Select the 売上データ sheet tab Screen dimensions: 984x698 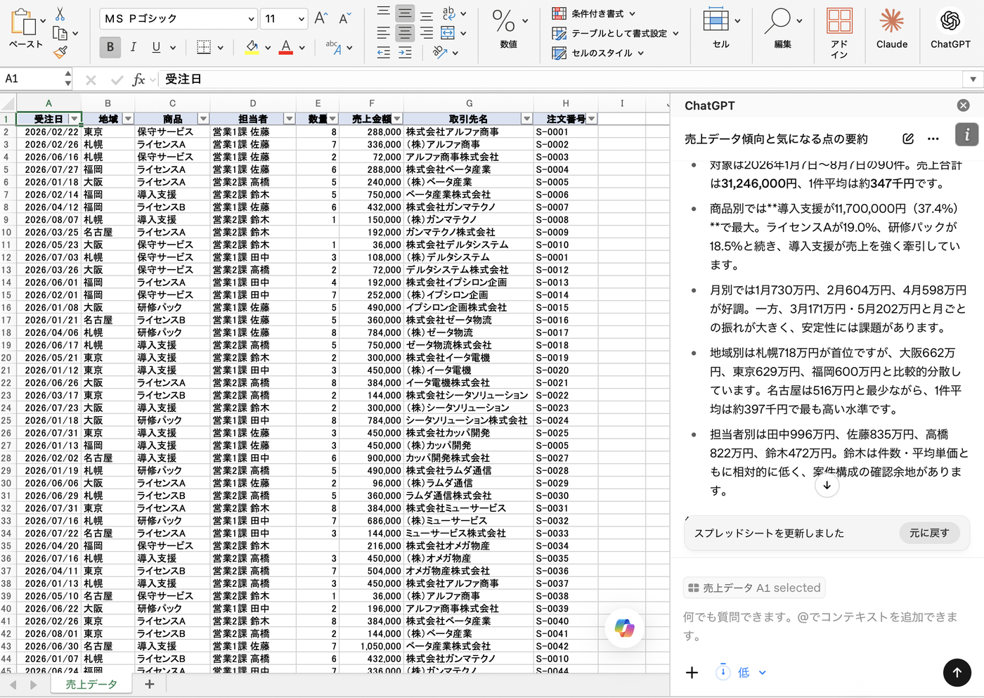(91, 684)
